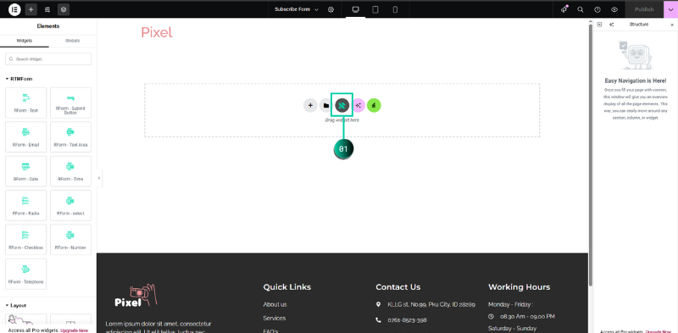Image resolution: width=678 pixels, height=333 pixels.
Task: Expand all elements in Structure panel
Action: [x=599, y=25]
